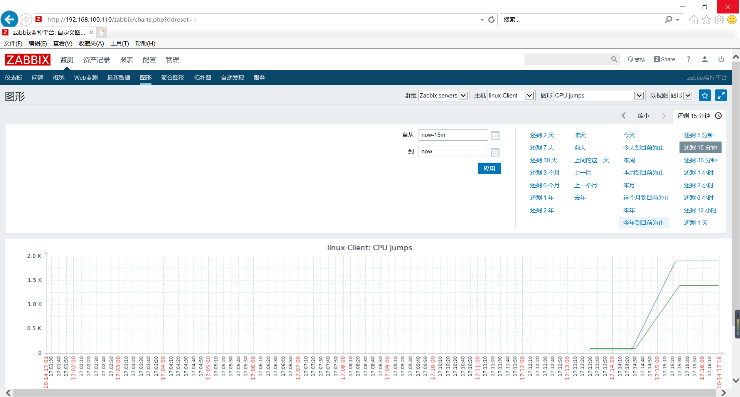
Task: Open the 管理 main menu
Action: 172,60
